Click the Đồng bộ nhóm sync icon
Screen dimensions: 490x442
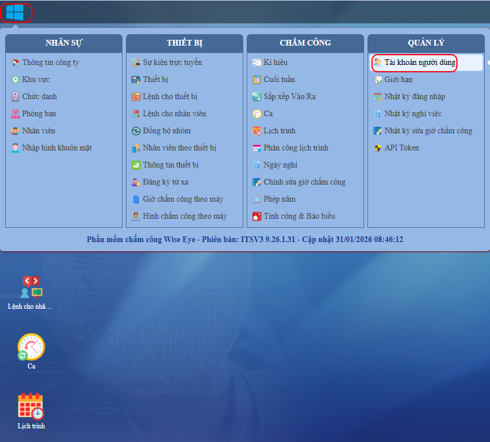click(x=136, y=131)
